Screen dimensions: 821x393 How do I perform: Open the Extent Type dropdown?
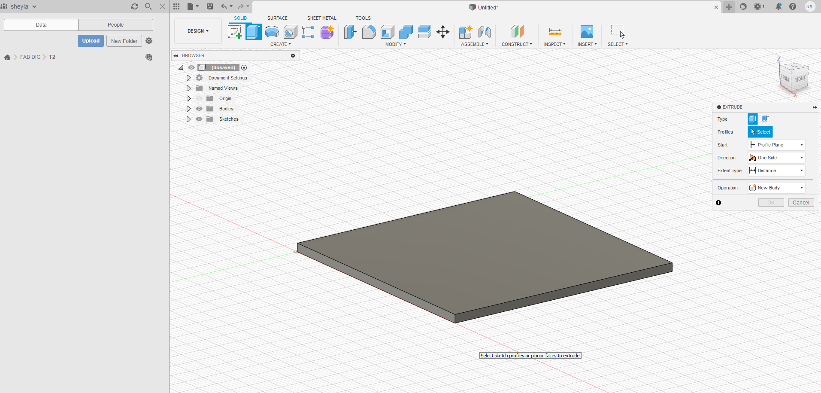[776, 171]
